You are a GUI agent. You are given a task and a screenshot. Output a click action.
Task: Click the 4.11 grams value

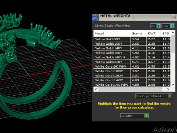coord(135,48)
